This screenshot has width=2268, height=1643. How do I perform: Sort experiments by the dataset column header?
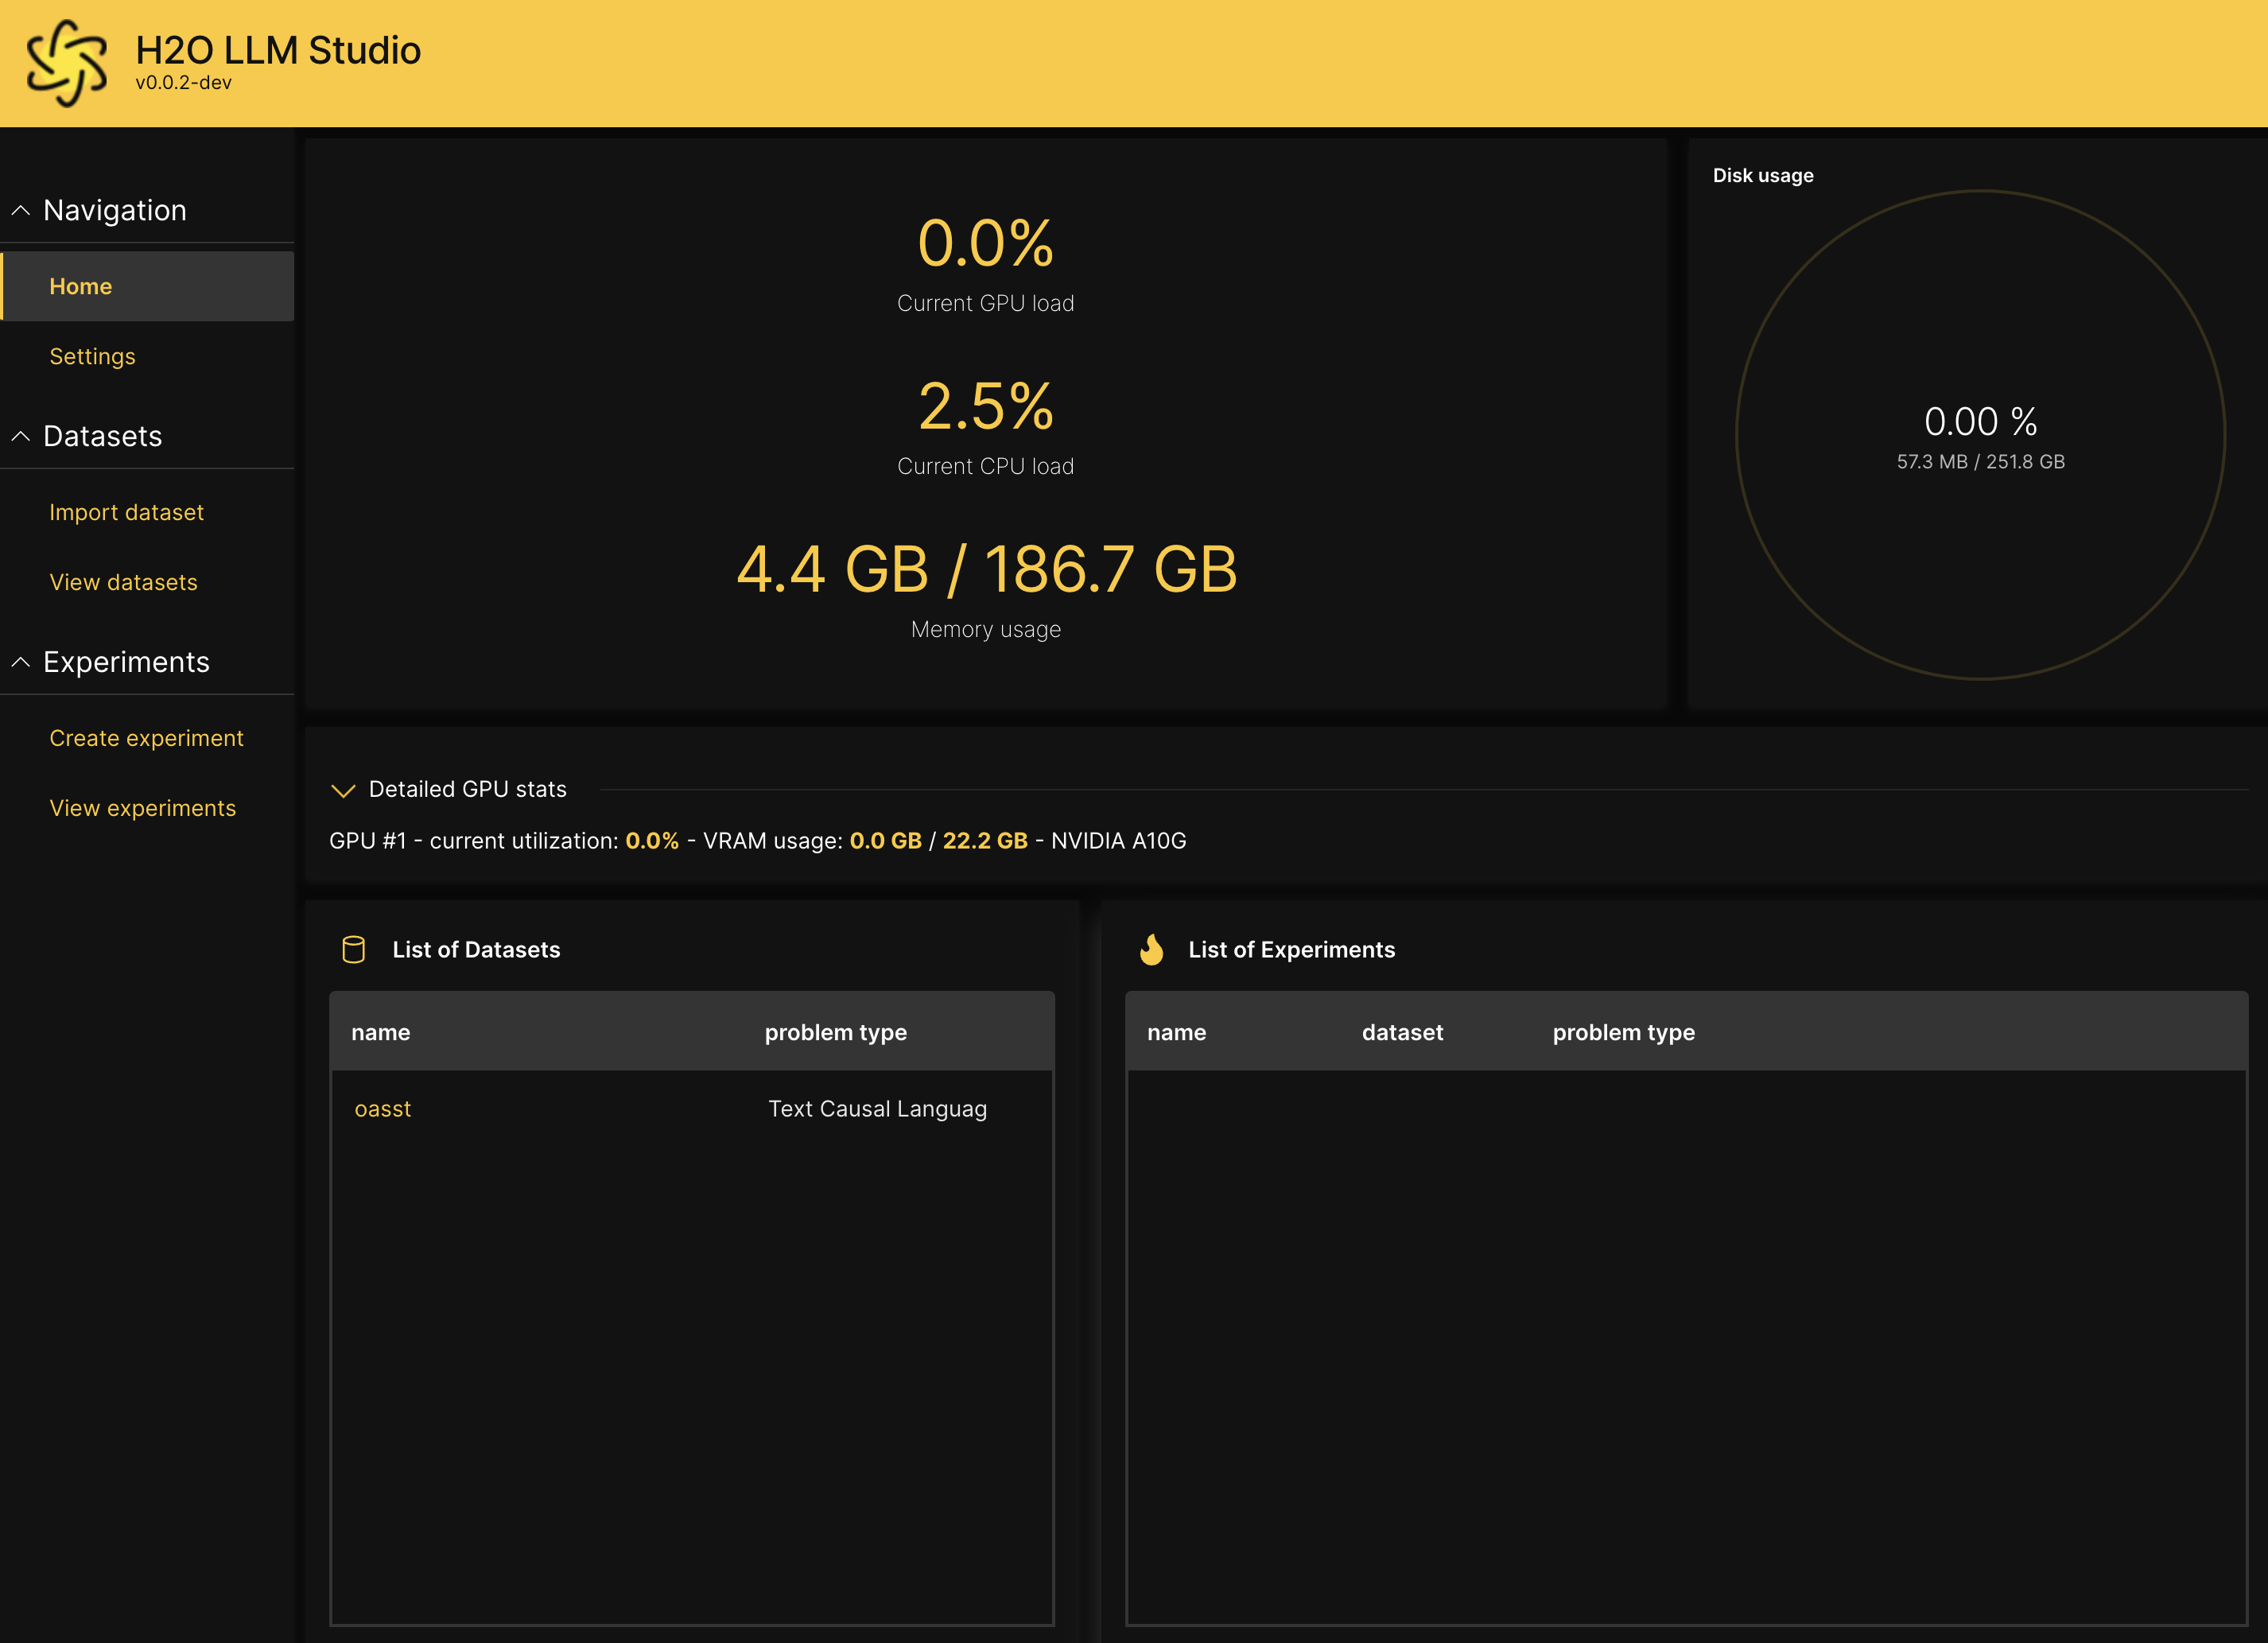[1403, 1032]
